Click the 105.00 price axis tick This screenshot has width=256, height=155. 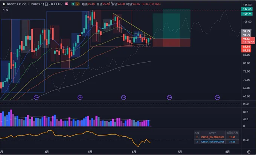coord(247,22)
